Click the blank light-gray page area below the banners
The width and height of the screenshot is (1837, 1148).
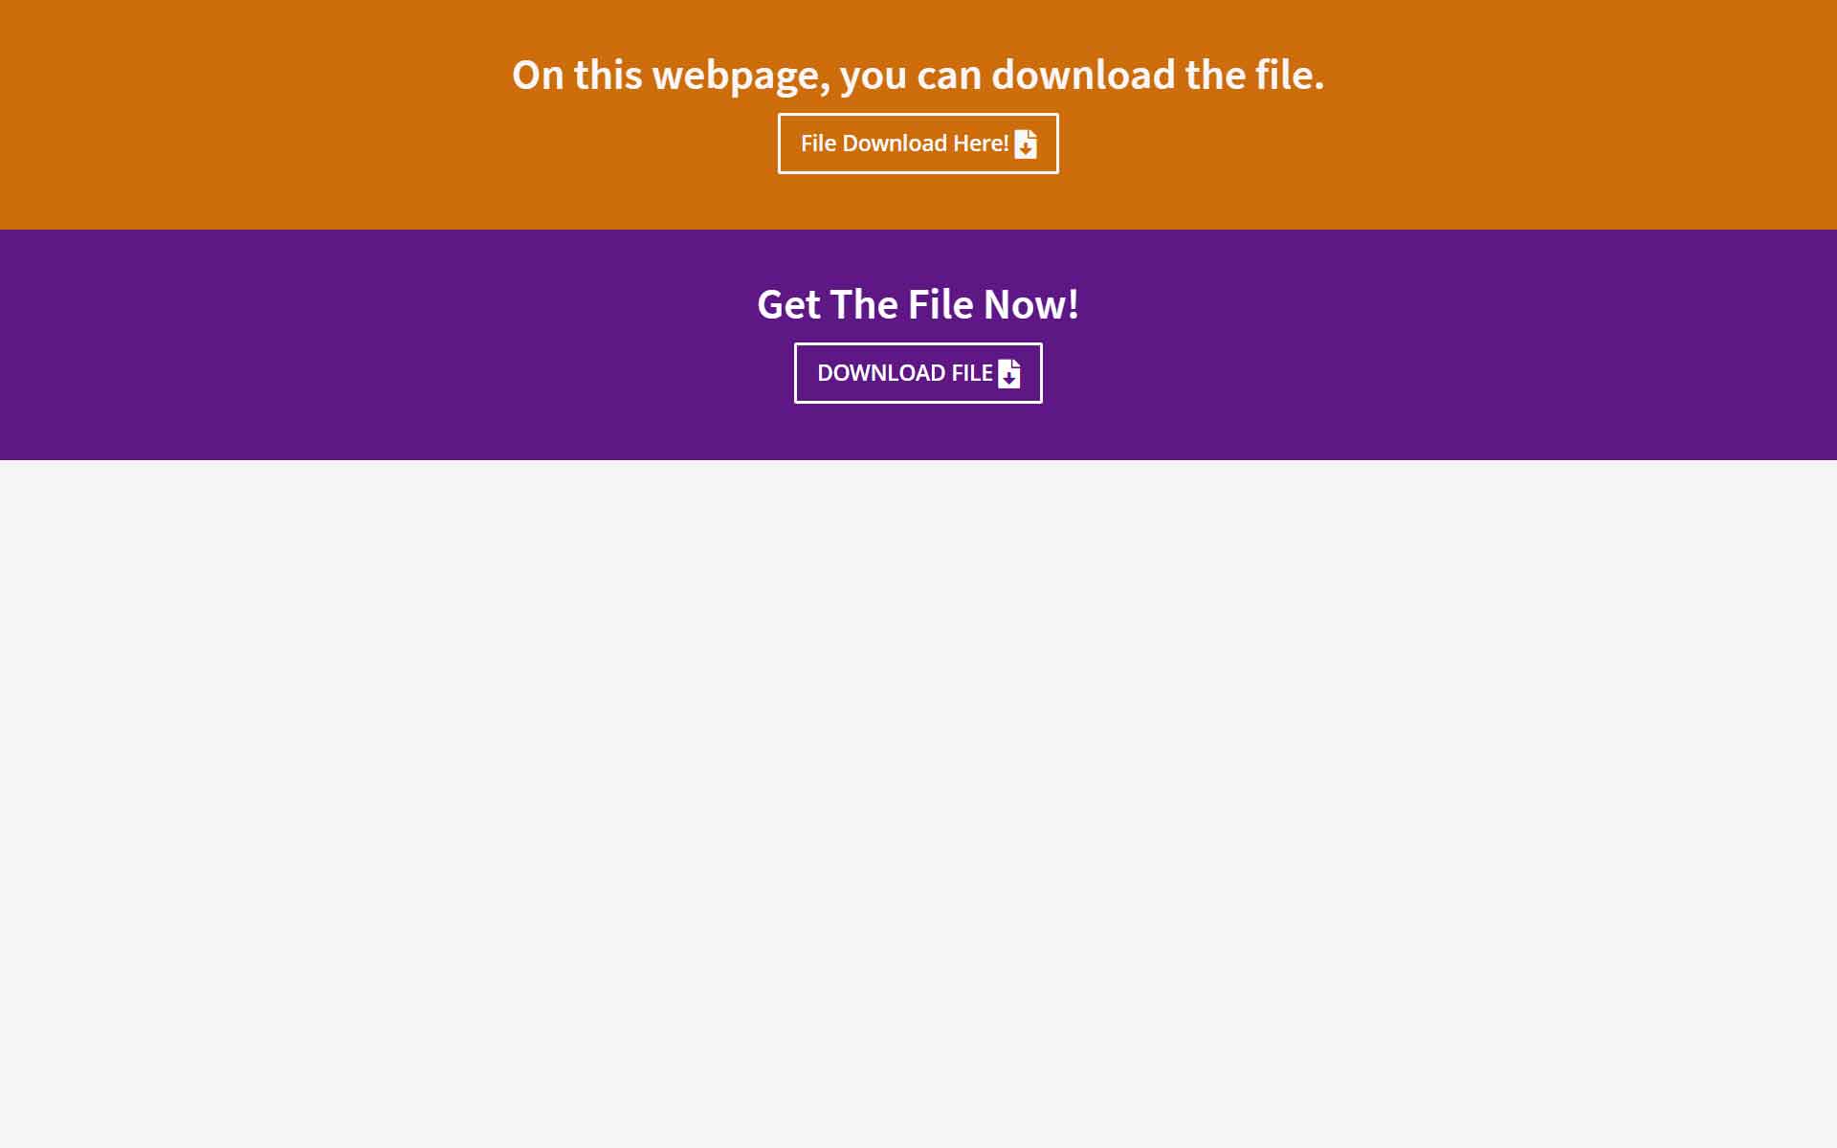click(918, 804)
